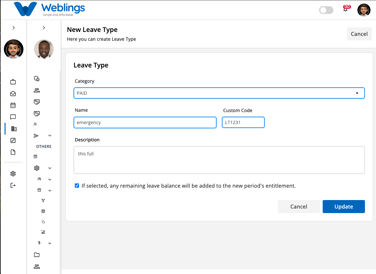Open the calendar list icon below the funnel
Screen dimensions: 376x274
[43, 211]
